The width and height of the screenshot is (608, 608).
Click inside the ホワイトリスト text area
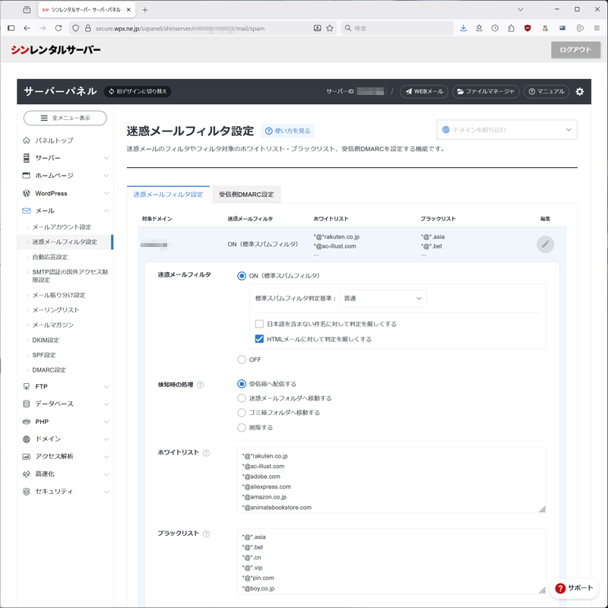point(391,480)
